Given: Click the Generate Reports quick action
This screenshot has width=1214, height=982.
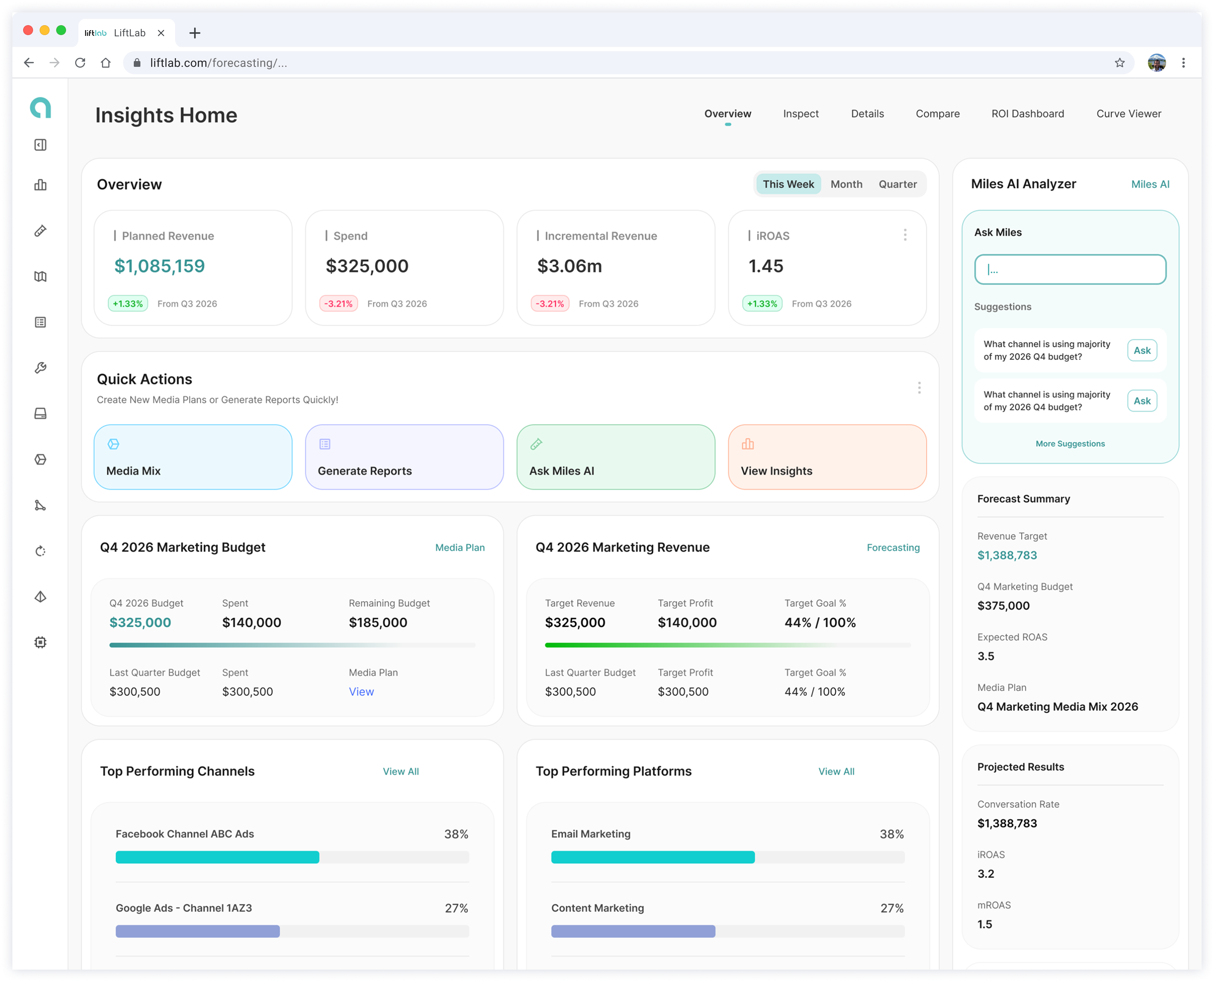Looking at the screenshot, I should [404, 457].
